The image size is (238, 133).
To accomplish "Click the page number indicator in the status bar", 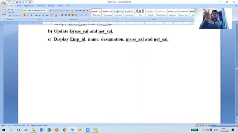I will pos(6,125).
